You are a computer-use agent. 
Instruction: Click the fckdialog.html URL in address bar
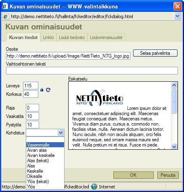coord(72,17)
